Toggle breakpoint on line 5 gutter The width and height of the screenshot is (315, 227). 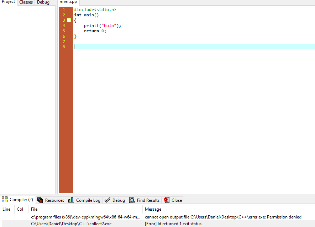63,31
